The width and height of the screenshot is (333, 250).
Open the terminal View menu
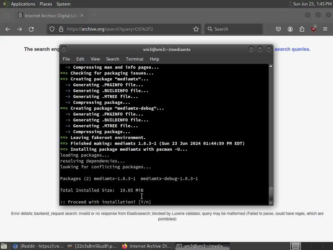coord(95,59)
